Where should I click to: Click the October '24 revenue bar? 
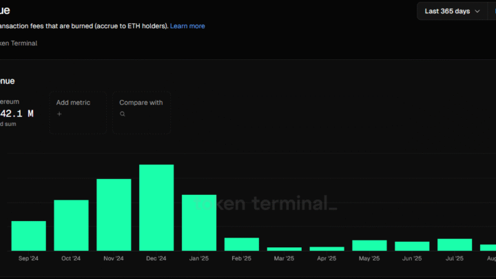(x=71, y=225)
